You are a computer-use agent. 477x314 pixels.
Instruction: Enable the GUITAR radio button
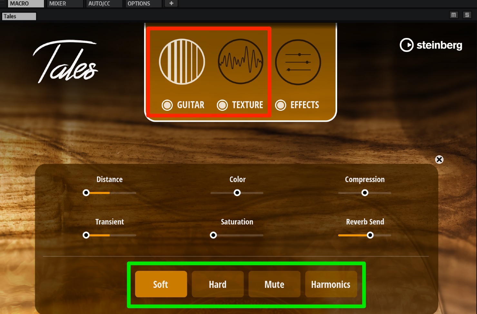click(x=167, y=105)
